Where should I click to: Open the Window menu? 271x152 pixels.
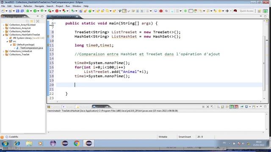coord(77,6)
